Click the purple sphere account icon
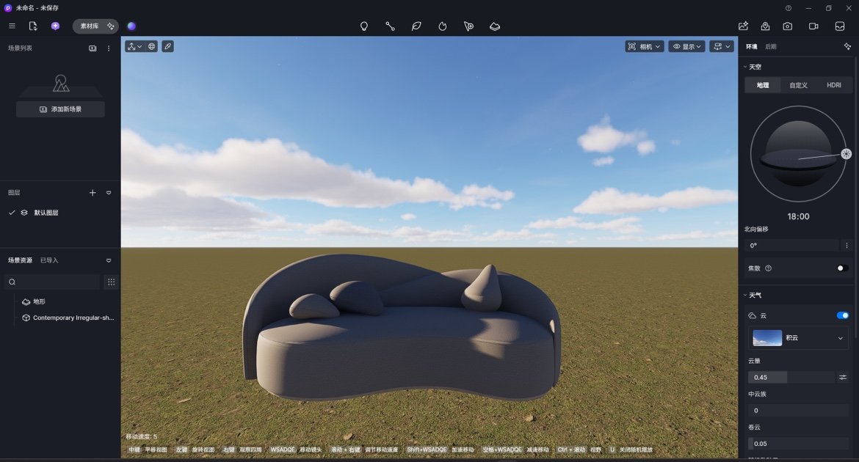Viewport: 859px width, 462px height. [131, 26]
